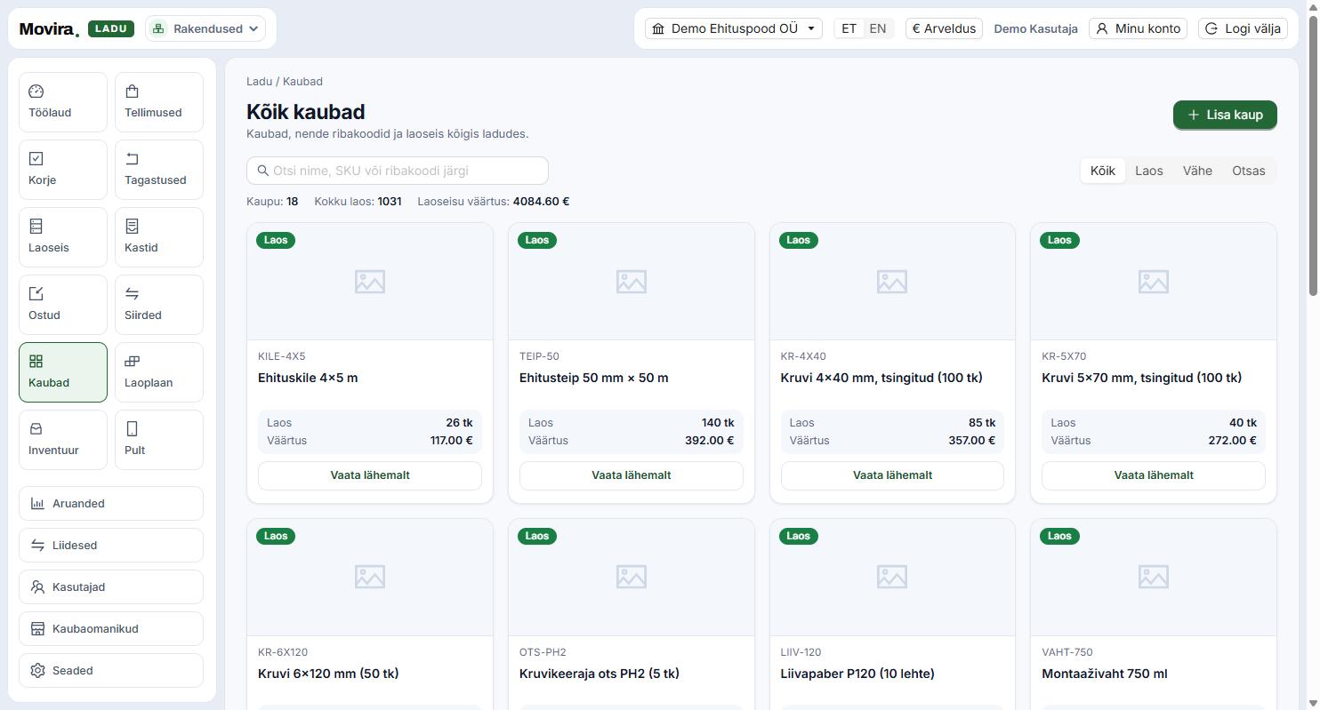Viewport: 1320px width, 710px height.
Task: Open Liidesed integrations in the sidebar
Action: (x=111, y=545)
